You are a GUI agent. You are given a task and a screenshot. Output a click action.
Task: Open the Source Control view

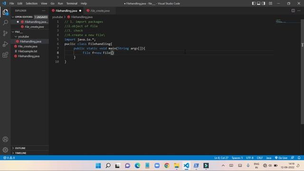5,33
